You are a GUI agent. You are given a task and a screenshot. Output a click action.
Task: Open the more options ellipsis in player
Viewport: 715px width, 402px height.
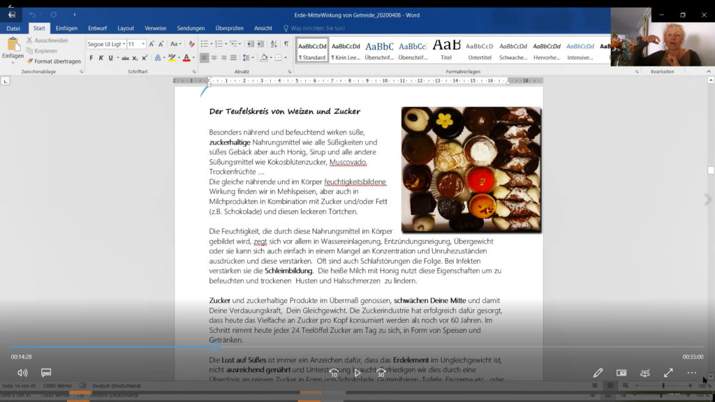click(x=692, y=373)
